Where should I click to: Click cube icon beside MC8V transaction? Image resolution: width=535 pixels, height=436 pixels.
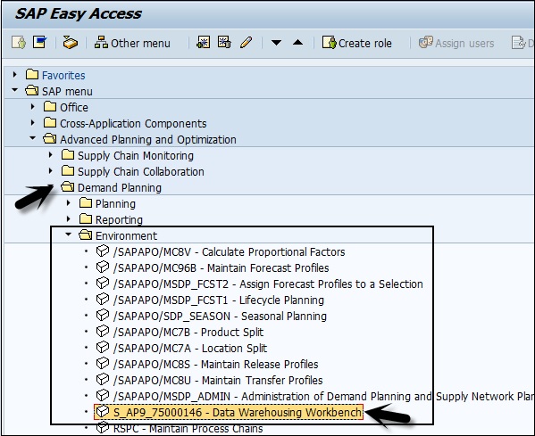tap(103, 251)
